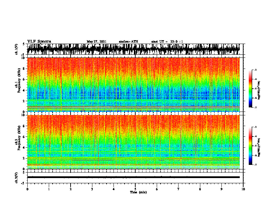Click the ch.1 frequency tick "8"
Viewport: 274px width, 212px height.
(24, 69)
